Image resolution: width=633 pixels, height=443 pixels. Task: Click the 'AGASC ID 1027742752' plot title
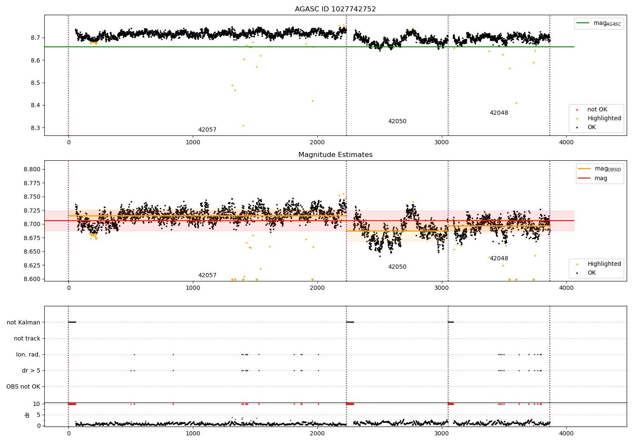pos(335,9)
